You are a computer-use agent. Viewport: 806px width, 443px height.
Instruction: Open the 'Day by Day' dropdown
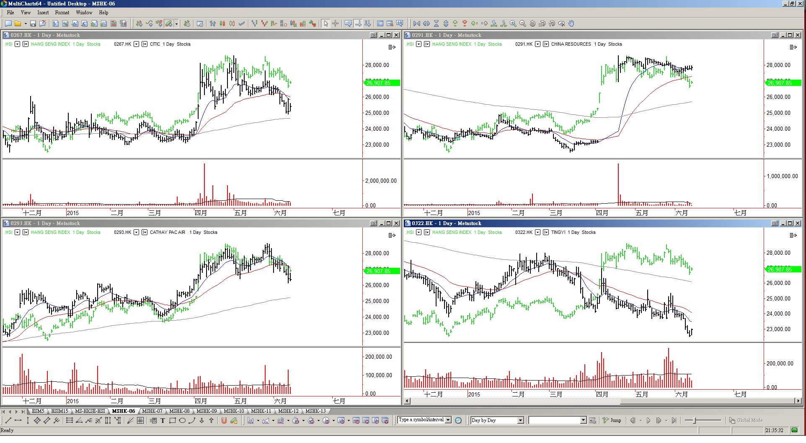point(521,420)
